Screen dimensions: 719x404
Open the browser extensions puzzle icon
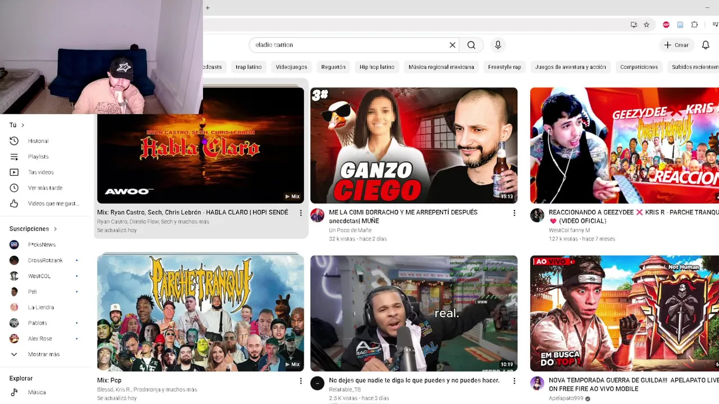pyautogui.click(x=695, y=25)
